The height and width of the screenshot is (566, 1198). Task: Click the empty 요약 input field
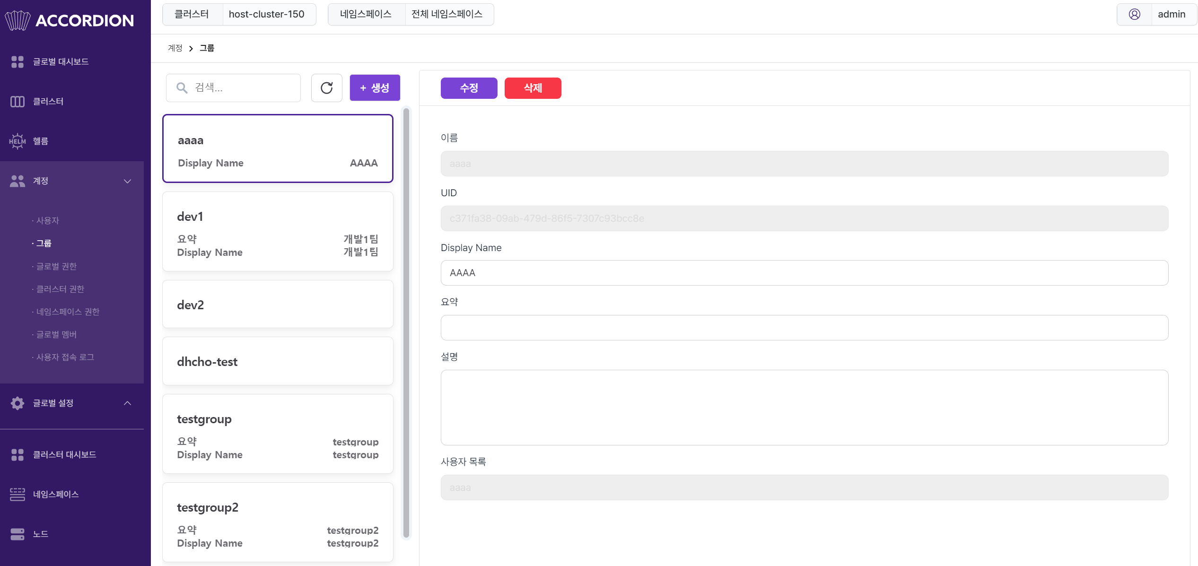tap(804, 328)
